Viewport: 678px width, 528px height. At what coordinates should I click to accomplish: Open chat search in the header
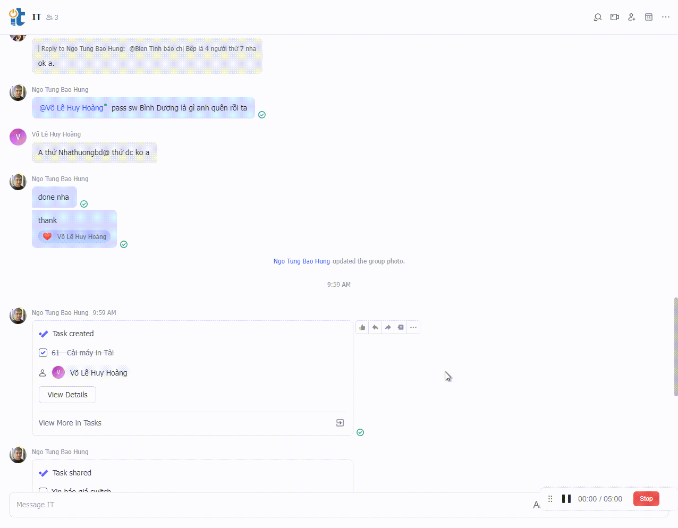tap(598, 17)
